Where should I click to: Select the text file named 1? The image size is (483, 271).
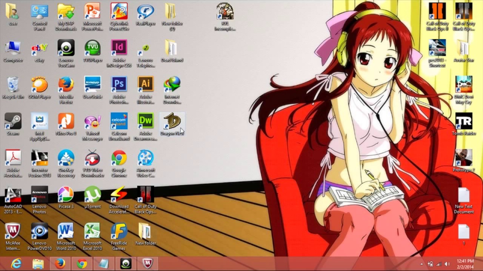point(464,234)
